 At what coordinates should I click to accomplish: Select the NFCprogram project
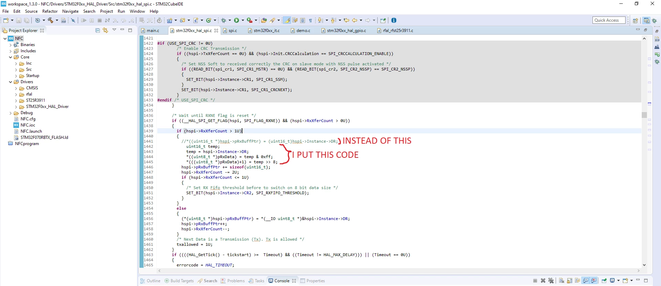tap(27, 144)
